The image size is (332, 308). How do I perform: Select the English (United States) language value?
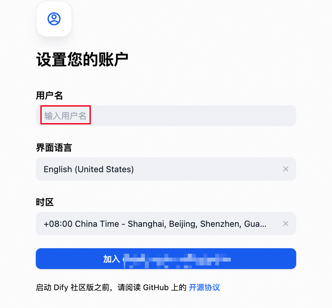coord(89,169)
